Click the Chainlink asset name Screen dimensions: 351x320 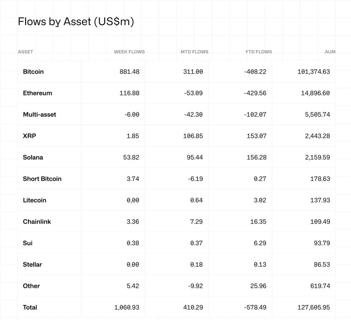(37, 221)
